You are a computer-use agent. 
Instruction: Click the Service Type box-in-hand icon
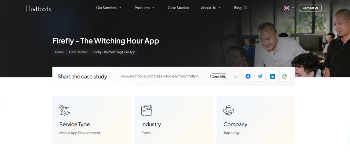pyautogui.click(x=65, y=110)
